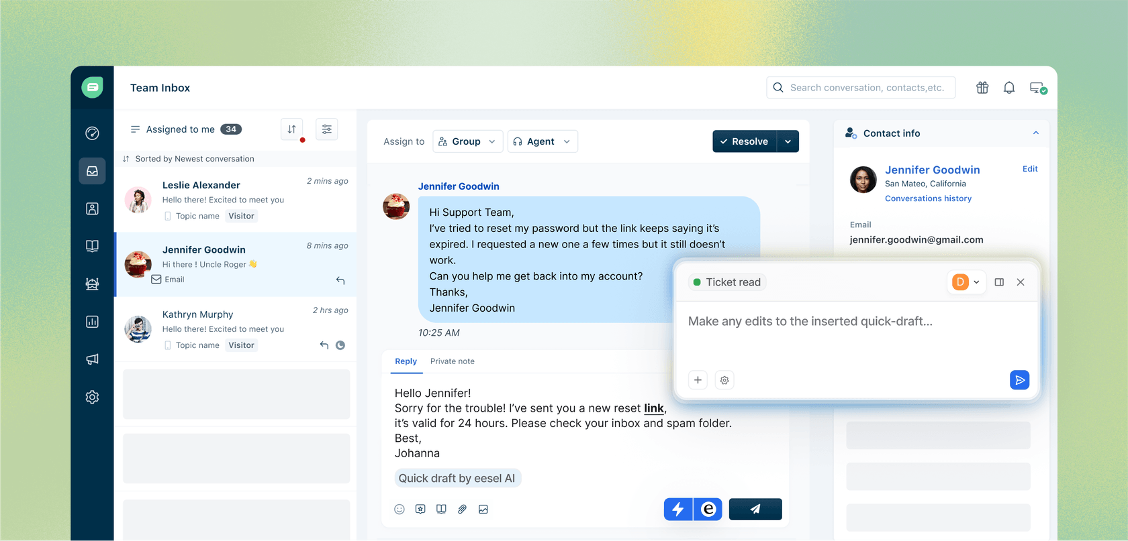Open the Agent assignment dropdown
Viewport: 1128px width, 541px height.
(542, 141)
